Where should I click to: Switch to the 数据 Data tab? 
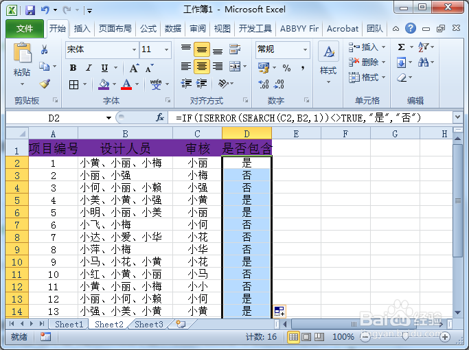(173, 29)
